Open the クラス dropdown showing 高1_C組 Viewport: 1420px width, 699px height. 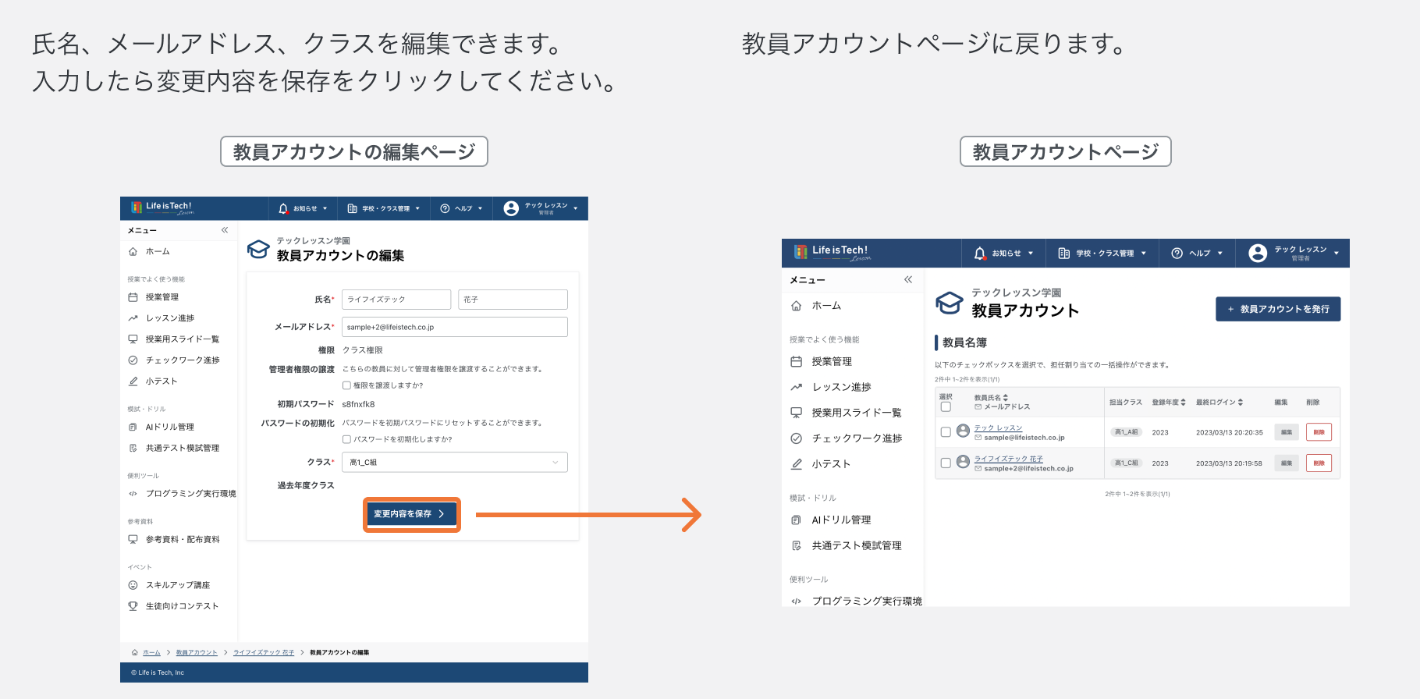coord(455,463)
